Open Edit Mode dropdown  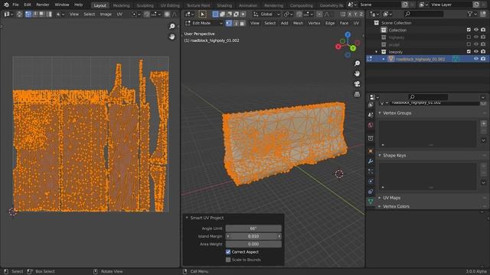[x=204, y=23]
